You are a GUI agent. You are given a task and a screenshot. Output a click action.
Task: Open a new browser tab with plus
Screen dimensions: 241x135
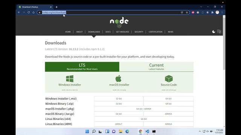[56, 7]
